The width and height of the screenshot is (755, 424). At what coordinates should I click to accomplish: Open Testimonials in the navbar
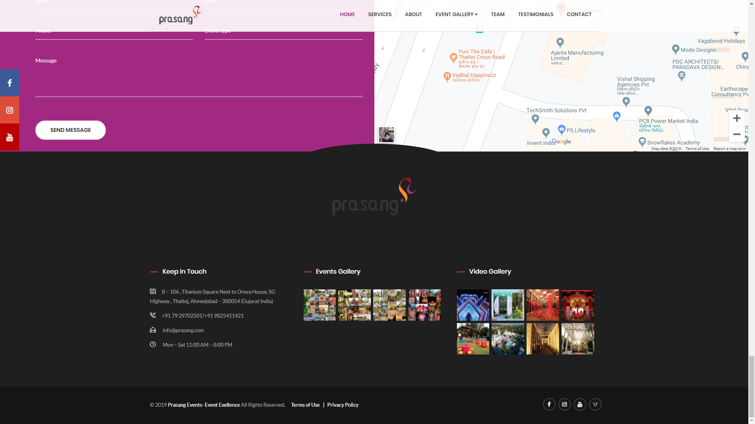[535, 14]
